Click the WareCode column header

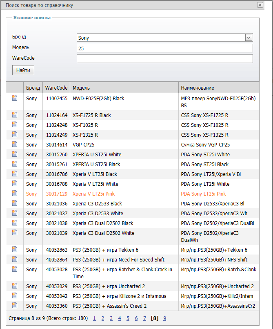click(x=56, y=88)
